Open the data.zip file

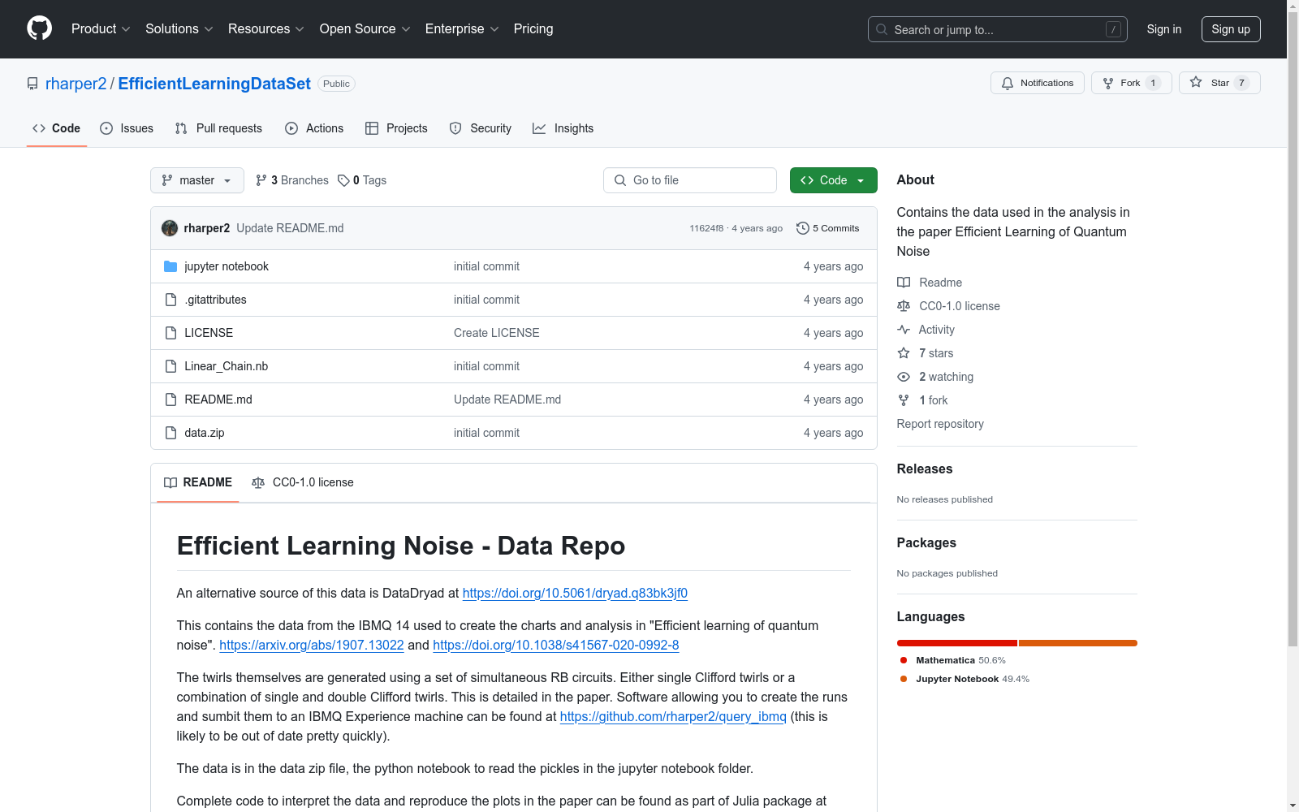point(205,433)
